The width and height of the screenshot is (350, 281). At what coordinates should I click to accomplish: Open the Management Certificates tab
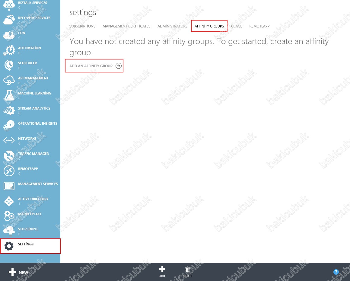pyautogui.click(x=126, y=26)
